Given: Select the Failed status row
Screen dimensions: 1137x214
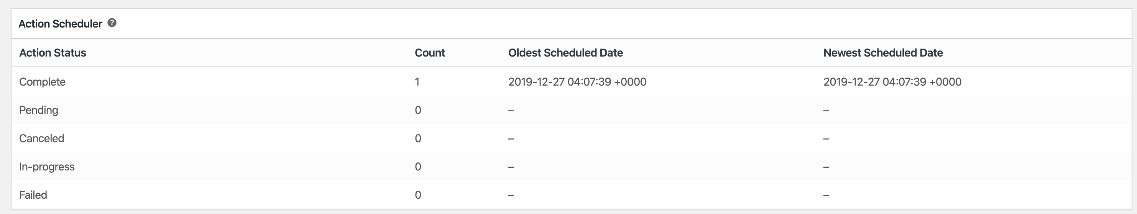Looking at the screenshot, I should (572, 195).
